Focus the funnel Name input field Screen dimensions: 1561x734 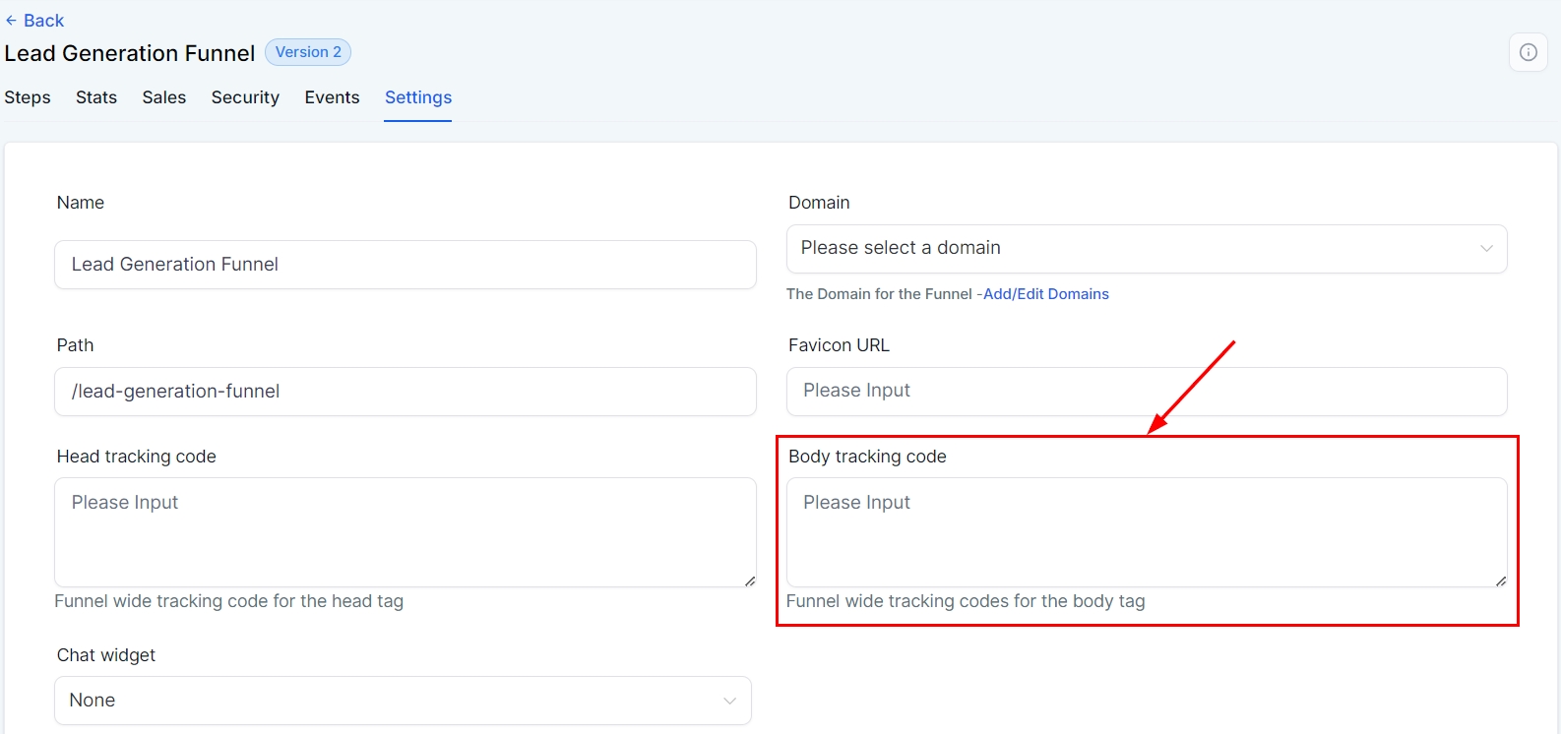click(405, 265)
